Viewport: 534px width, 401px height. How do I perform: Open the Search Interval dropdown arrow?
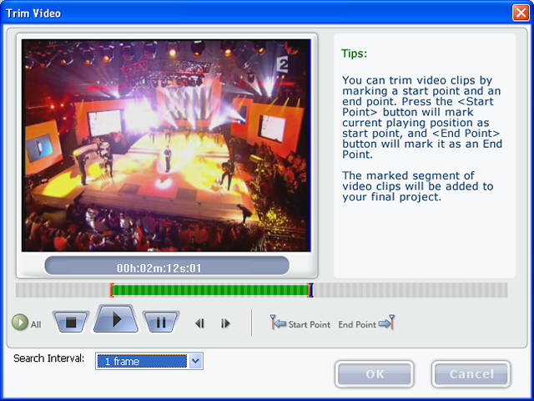(196, 361)
